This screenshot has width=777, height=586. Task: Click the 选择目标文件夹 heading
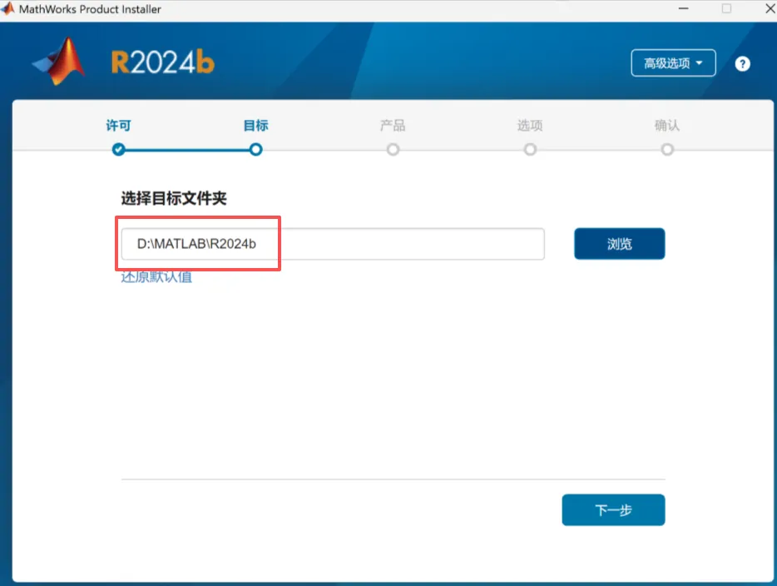point(174,198)
